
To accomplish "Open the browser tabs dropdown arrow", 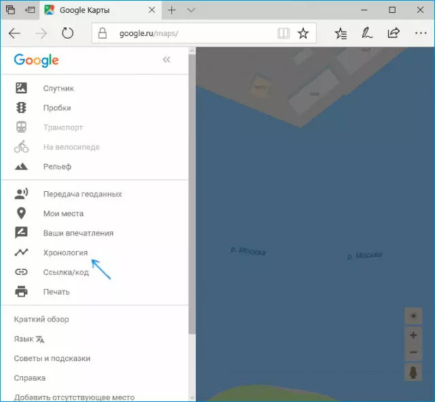I will pyautogui.click(x=191, y=10).
